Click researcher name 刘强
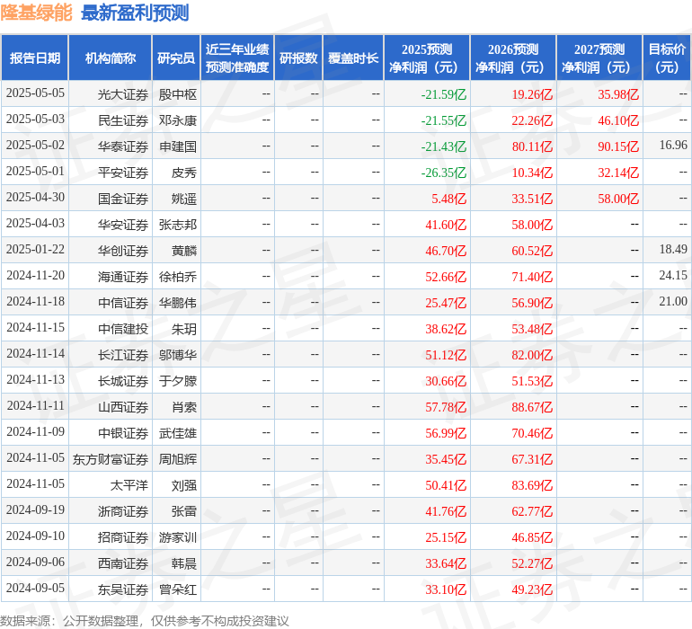This screenshot has height=629, width=692. [184, 485]
